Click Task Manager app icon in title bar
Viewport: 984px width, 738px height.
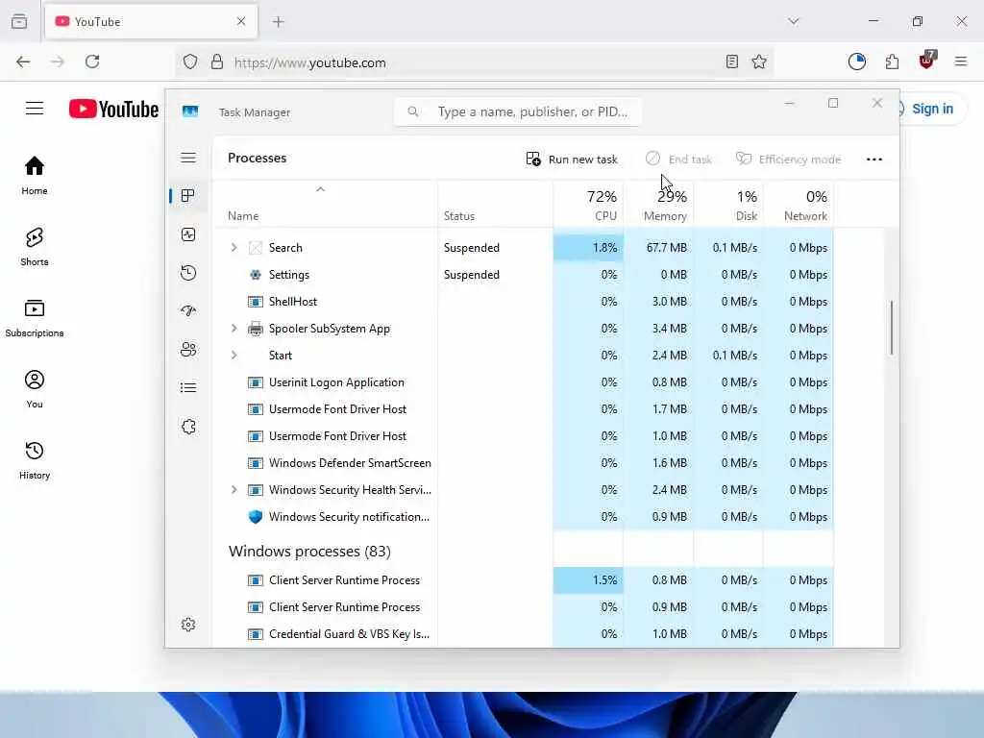click(190, 111)
